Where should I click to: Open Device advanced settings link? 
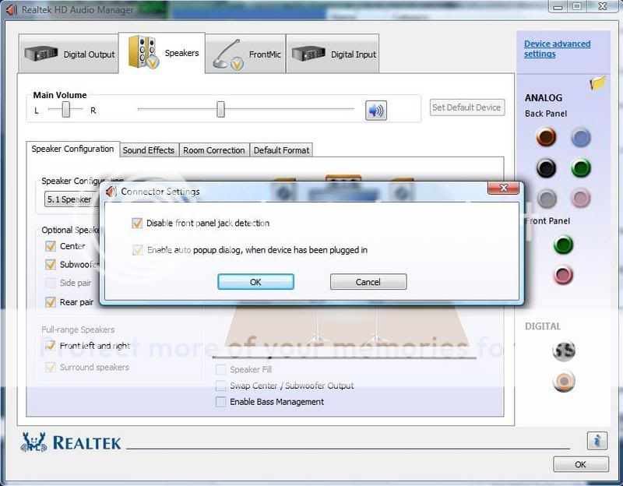pyautogui.click(x=557, y=48)
